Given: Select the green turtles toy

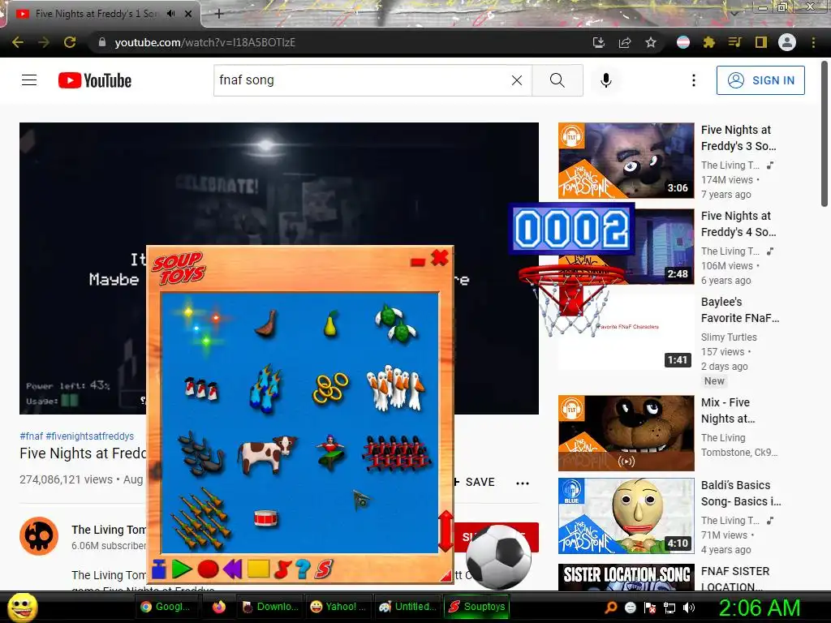Looking at the screenshot, I should pyautogui.click(x=396, y=323).
